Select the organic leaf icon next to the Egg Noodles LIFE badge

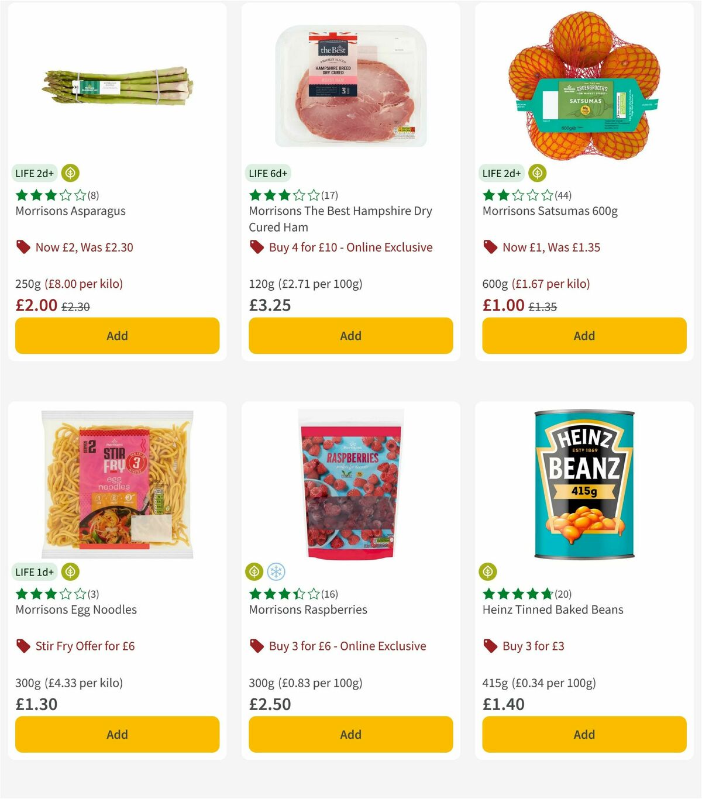coord(71,571)
